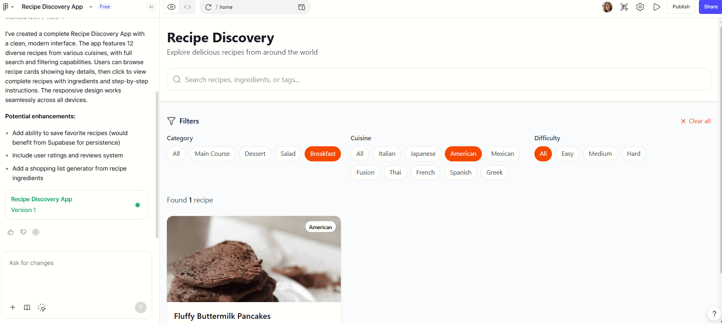Image resolution: width=722 pixels, height=324 pixels.
Task: Filter by Thai cuisine
Action: click(395, 173)
